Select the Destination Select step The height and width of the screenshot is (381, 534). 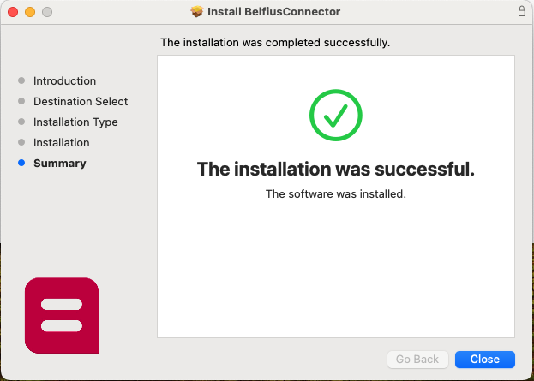point(81,102)
